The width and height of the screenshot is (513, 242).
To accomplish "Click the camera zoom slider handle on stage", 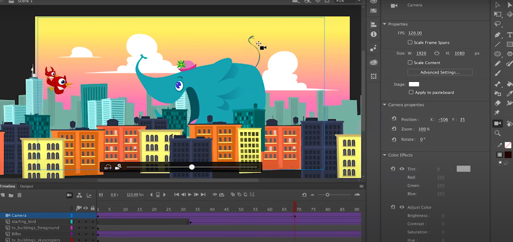I will tap(192, 167).
